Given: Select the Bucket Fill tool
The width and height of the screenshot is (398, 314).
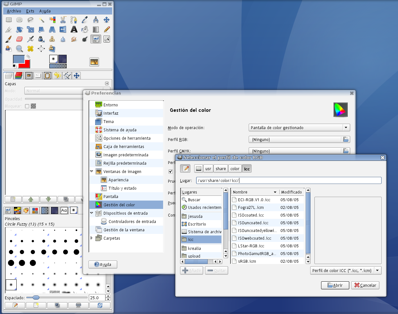Looking at the screenshot, I should click(x=85, y=29).
